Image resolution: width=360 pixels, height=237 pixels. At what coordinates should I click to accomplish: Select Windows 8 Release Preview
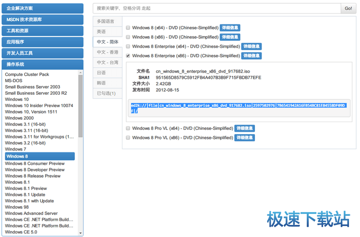click(x=33, y=176)
